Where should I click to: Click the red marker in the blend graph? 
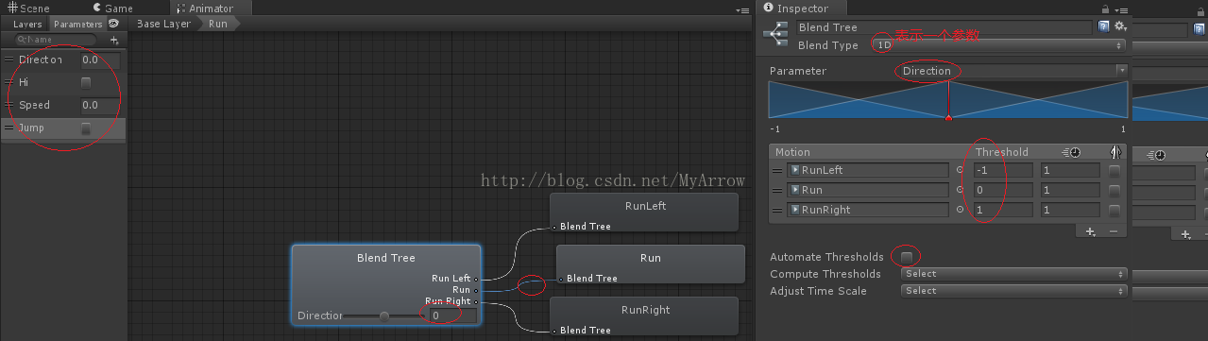coord(948,117)
